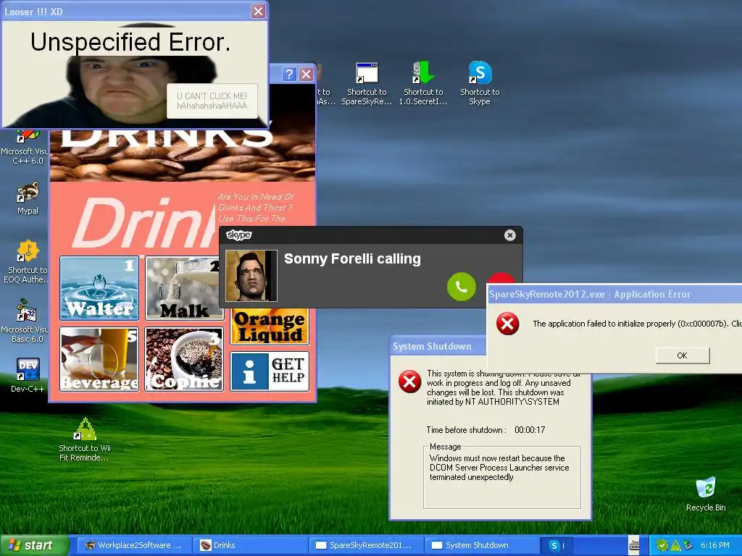Pick the Orange Liquid tile

pos(270,327)
